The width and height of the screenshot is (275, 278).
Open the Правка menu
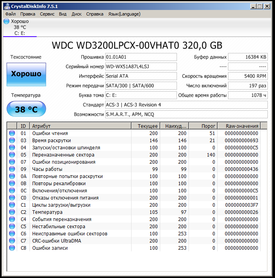tap(27, 14)
